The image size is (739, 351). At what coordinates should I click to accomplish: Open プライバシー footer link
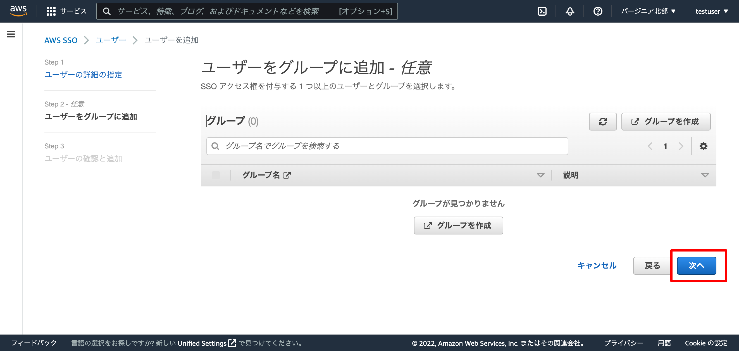(624, 343)
